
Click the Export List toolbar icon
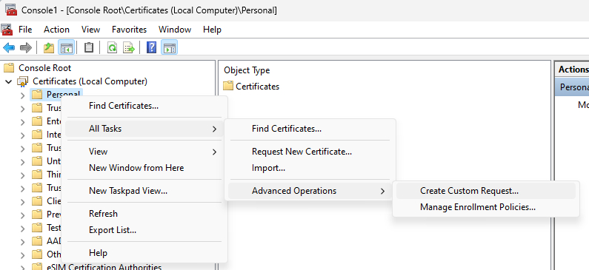click(x=129, y=47)
